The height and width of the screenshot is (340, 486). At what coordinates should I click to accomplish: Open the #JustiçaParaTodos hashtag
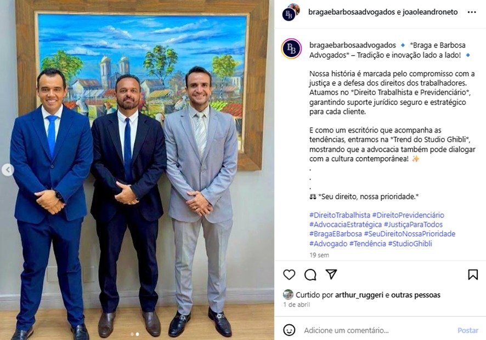click(x=413, y=224)
